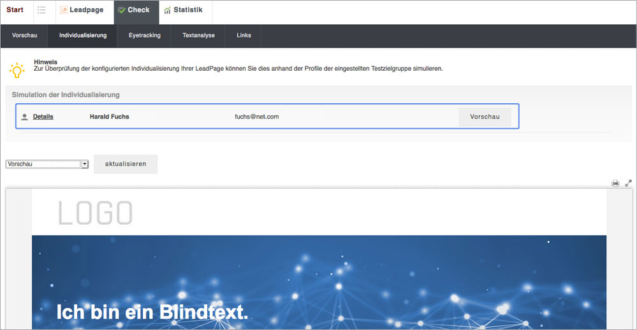Select the Individualisierung submenu item

click(x=83, y=36)
